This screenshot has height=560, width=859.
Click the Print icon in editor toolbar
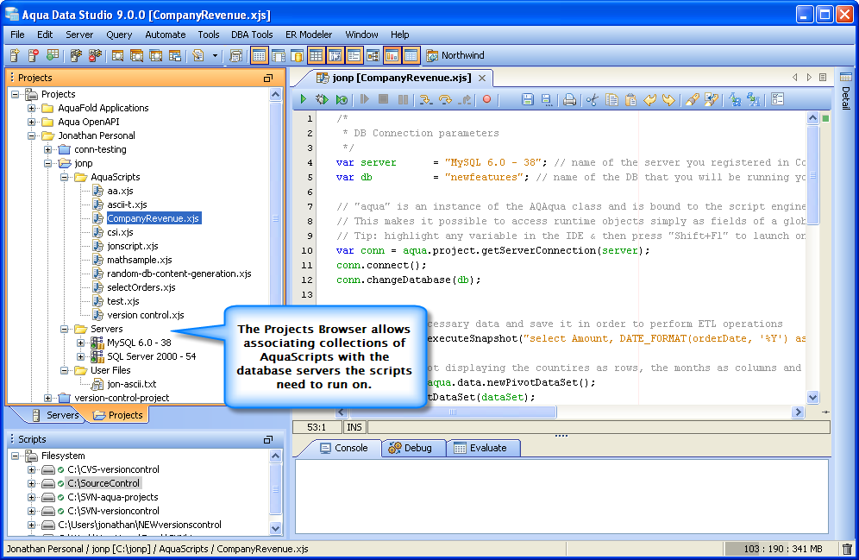click(x=569, y=100)
